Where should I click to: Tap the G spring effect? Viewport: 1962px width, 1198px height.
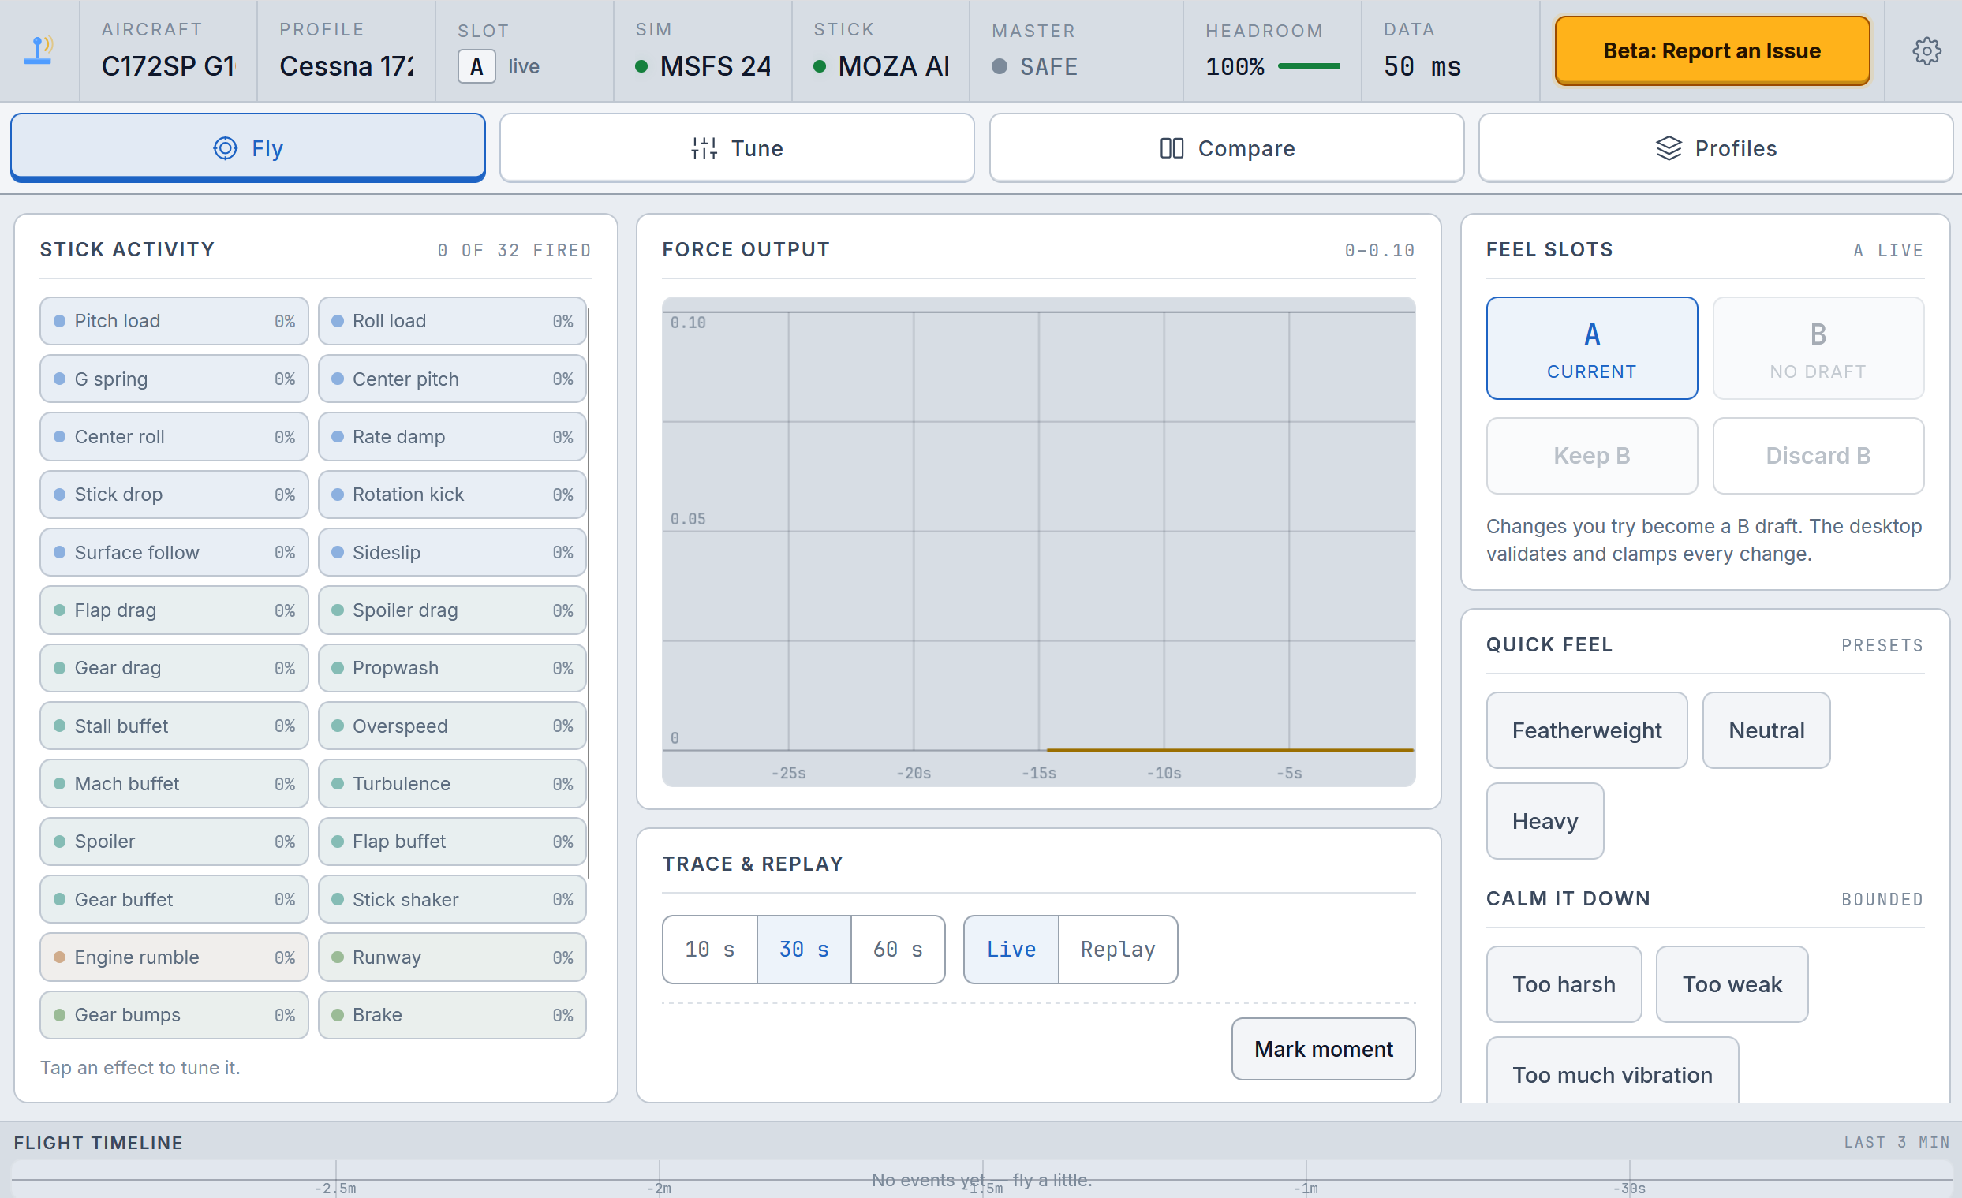click(174, 379)
